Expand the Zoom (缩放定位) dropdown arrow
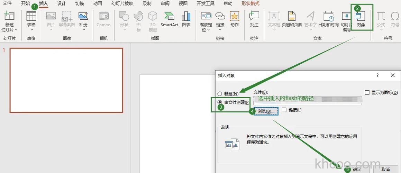Image resolution: width=401 pixels, height=173 pixels. tap(208, 30)
